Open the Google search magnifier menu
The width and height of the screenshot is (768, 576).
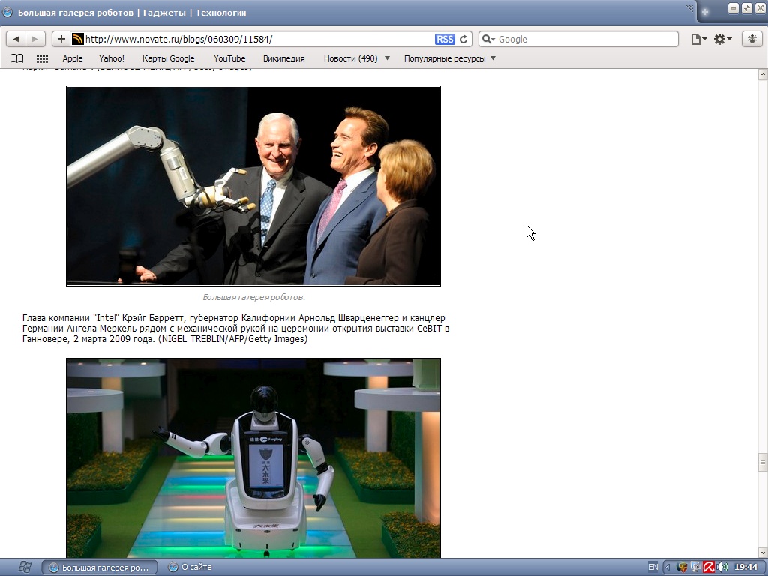(x=488, y=39)
